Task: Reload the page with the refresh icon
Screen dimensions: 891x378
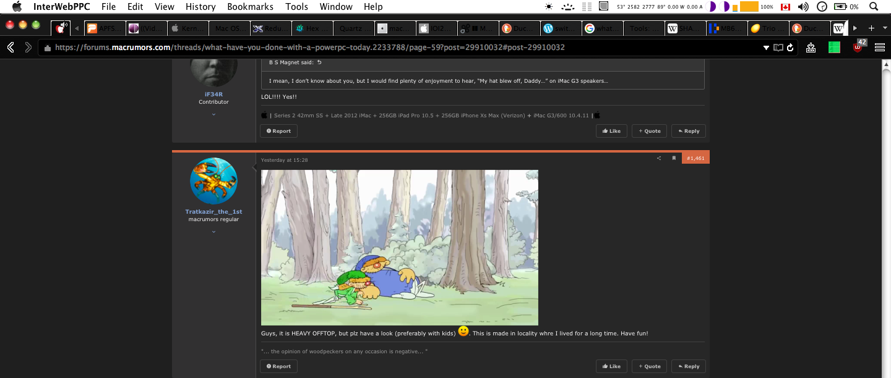Action: coord(790,48)
